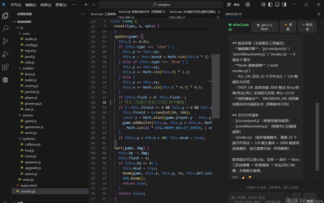The height and width of the screenshot is (203, 324).
Task: Click the app logo icon in the title bar
Action: point(4,5)
